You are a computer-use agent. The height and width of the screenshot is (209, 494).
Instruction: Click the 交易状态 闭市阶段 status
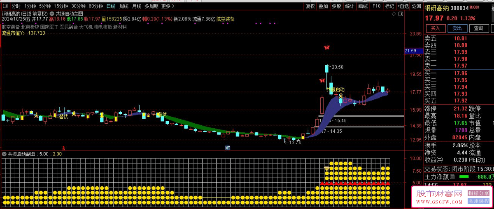point(450,169)
